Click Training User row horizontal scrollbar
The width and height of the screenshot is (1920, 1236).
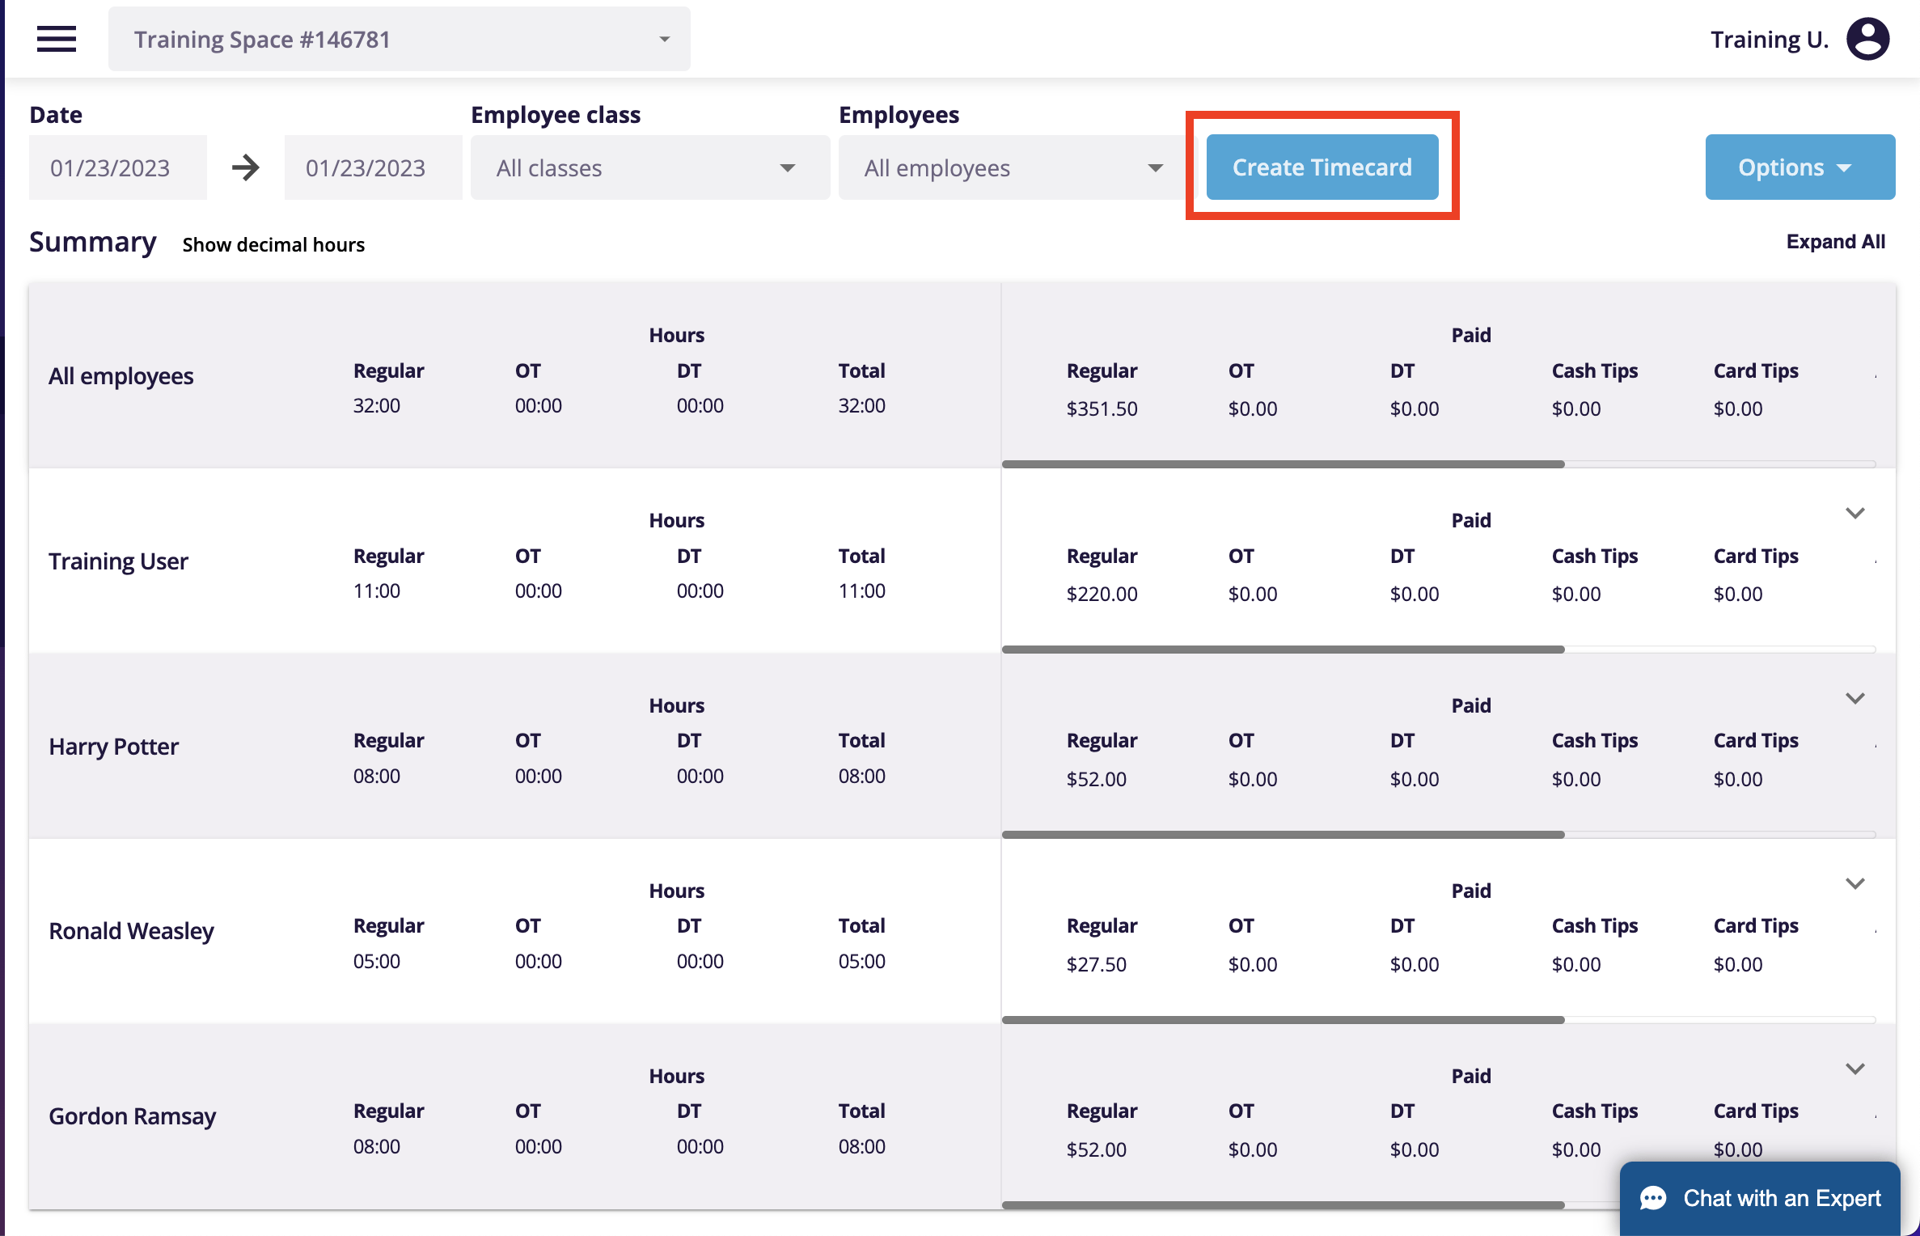tap(1283, 650)
